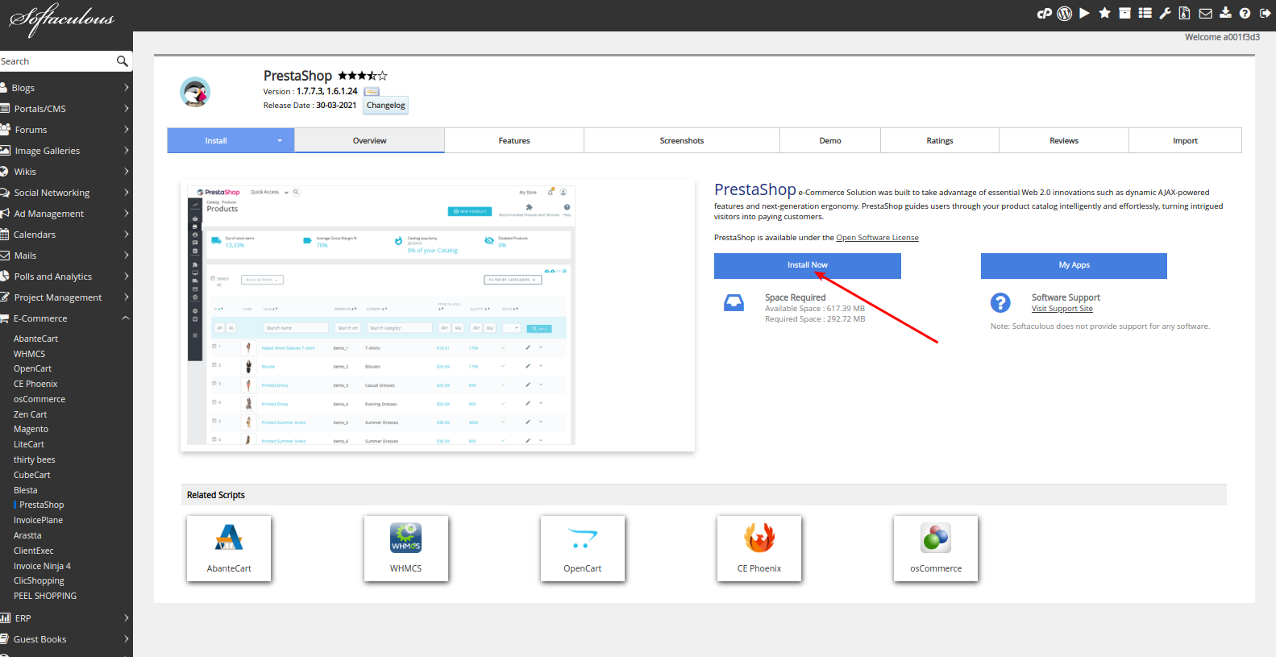This screenshot has width=1276, height=657.
Task: Expand the Calendars category
Action: pyautogui.click(x=66, y=235)
